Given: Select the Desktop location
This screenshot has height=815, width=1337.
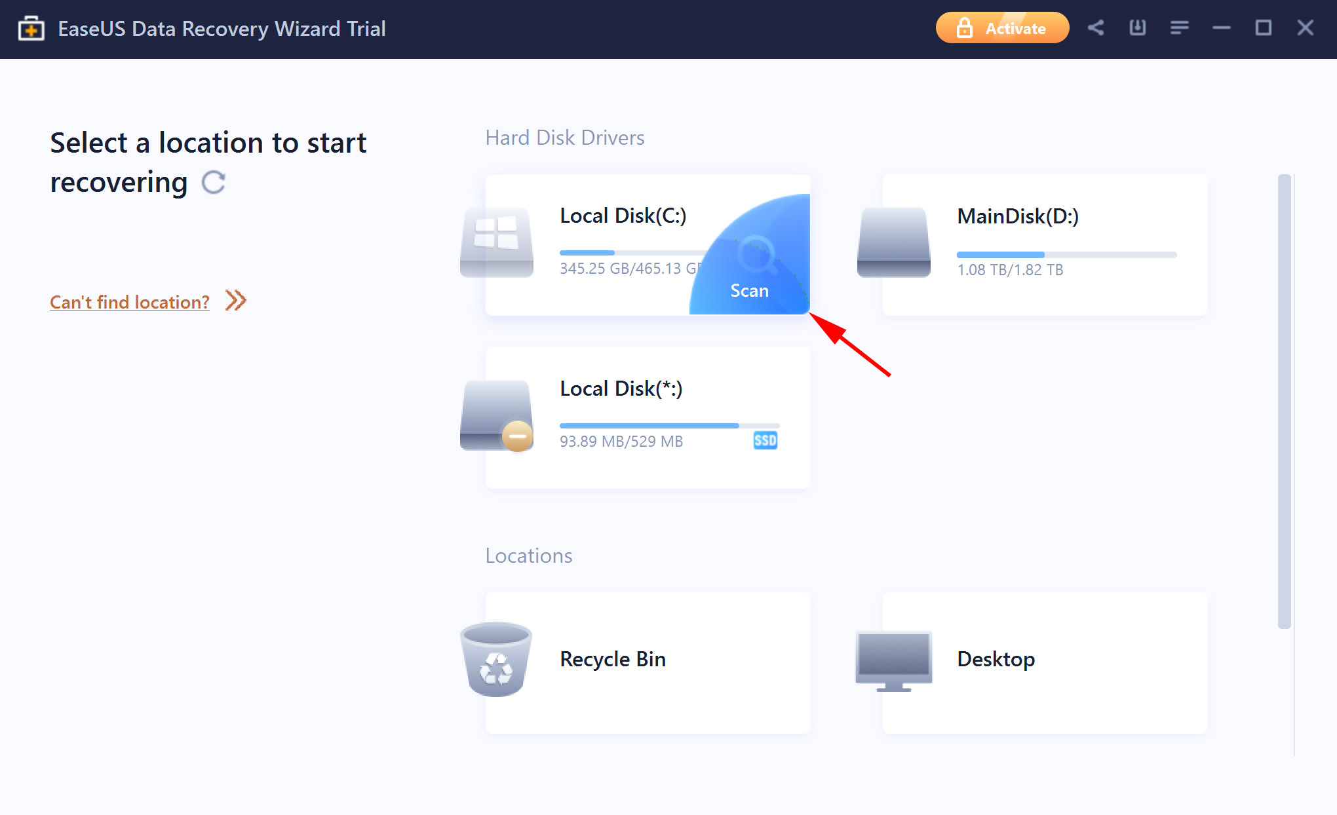Looking at the screenshot, I should click(x=1044, y=663).
